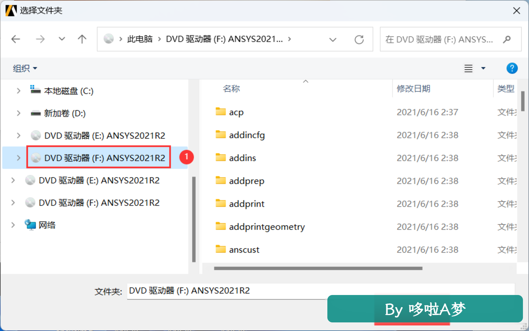Open the recent locations dropdown chevron
The height and width of the screenshot is (331, 529).
[x=62, y=39]
